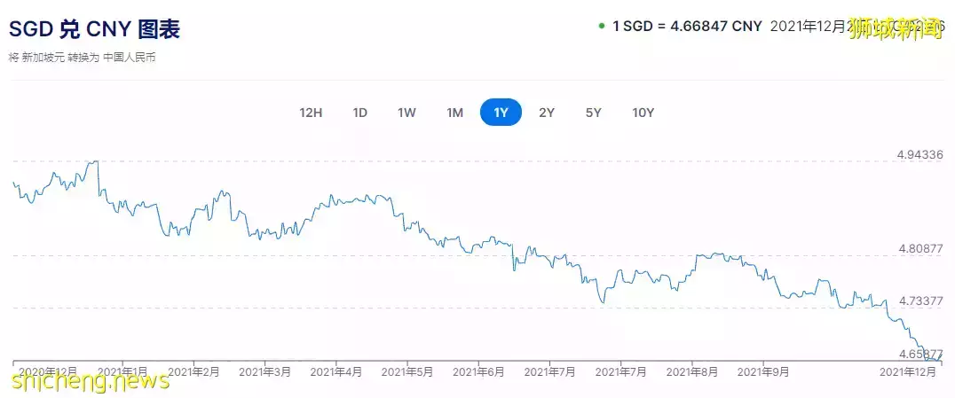Click the SGD 兑 CNY 图表 heading
Screen dimensions: 955x398
tap(94, 28)
